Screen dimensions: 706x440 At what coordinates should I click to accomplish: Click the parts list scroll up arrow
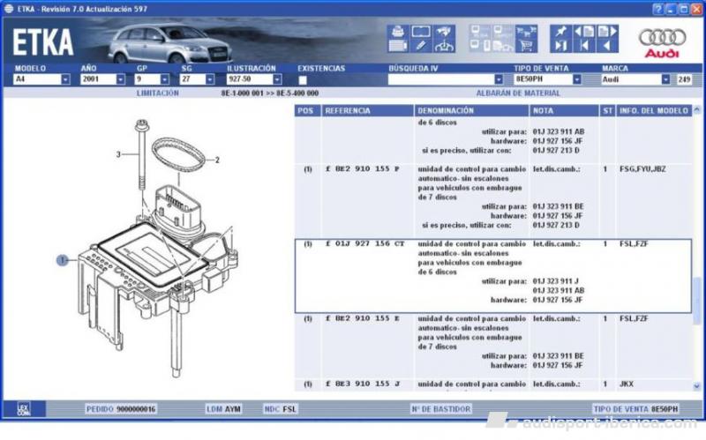point(697,109)
